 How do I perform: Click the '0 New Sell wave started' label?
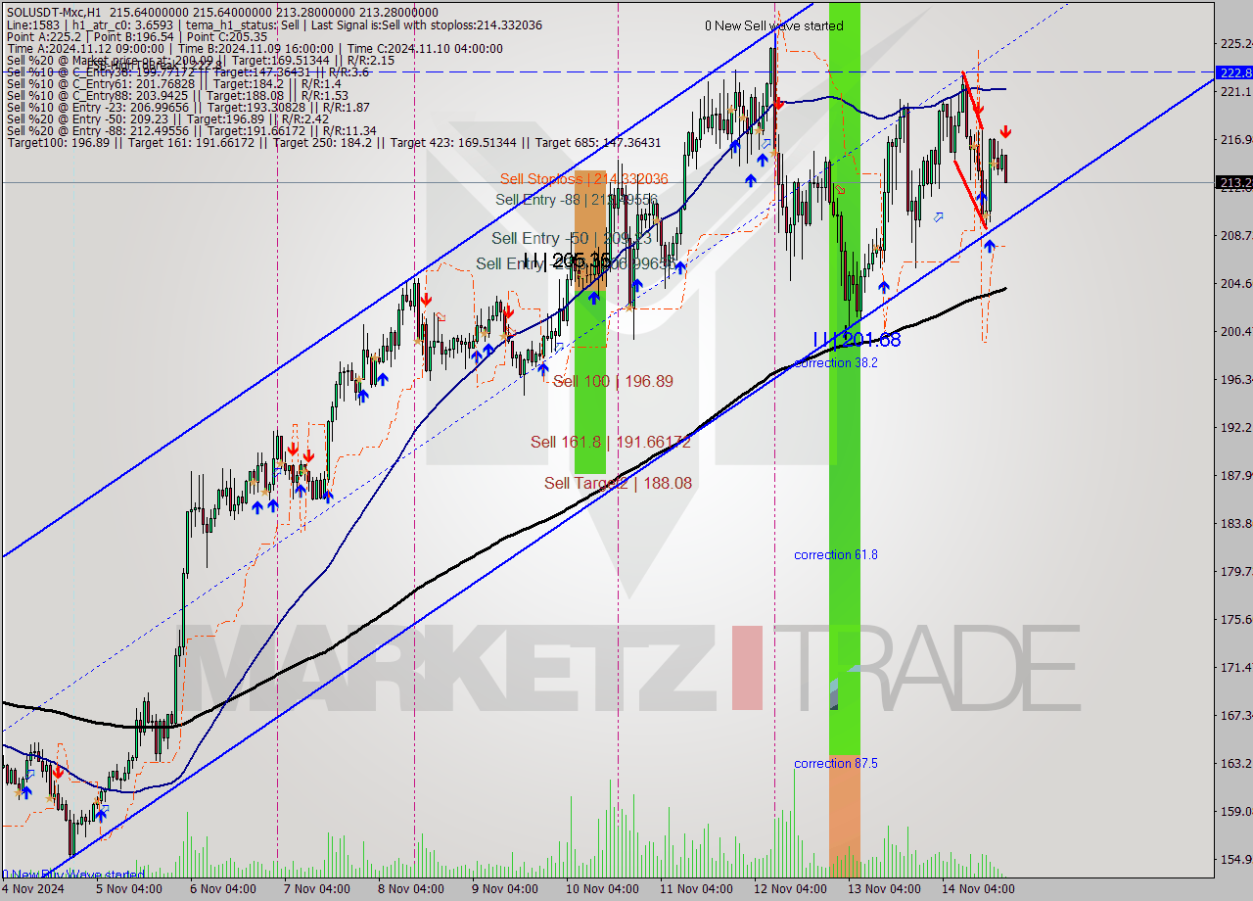pyautogui.click(x=774, y=26)
